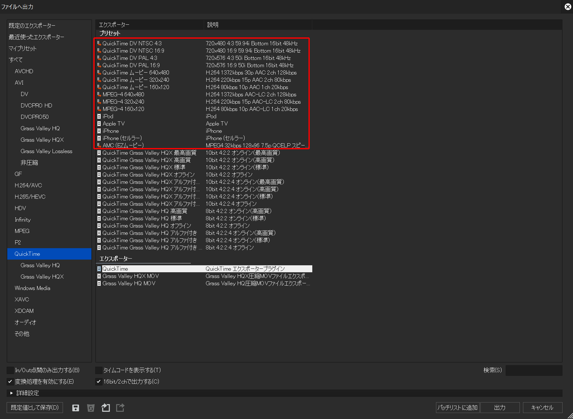Expand the 詳細設定 section

[x=11, y=393]
